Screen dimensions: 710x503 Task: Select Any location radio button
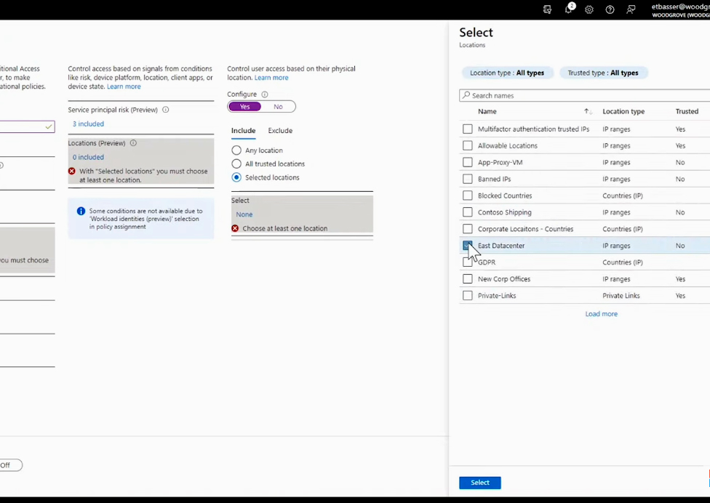click(236, 150)
